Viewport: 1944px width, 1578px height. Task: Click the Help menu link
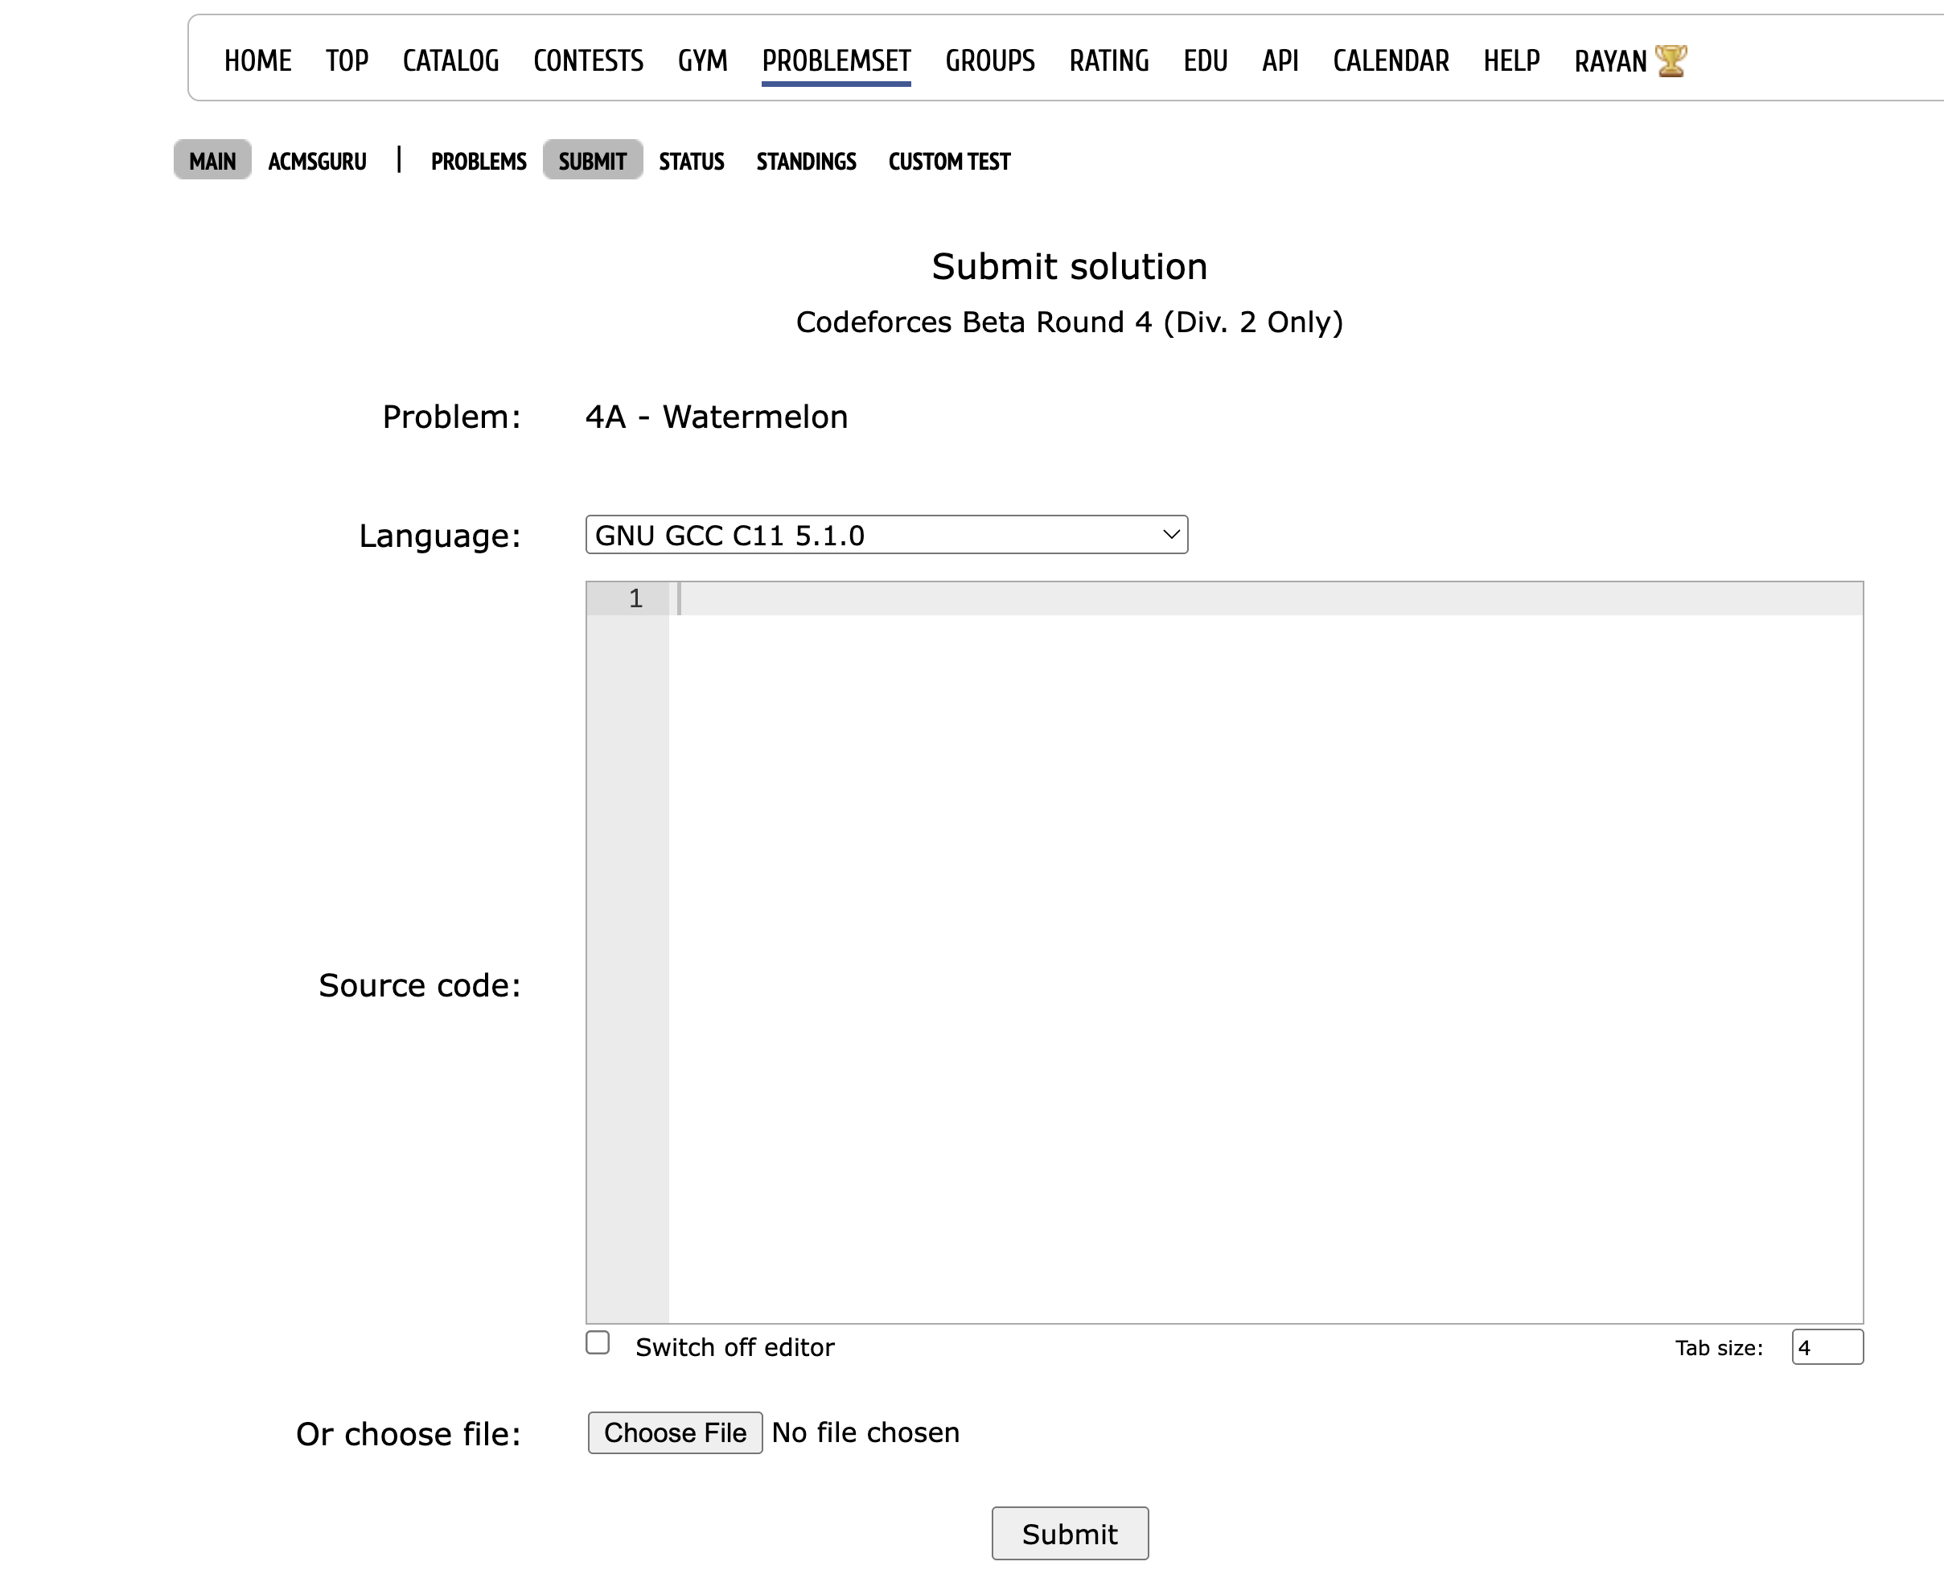click(x=1510, y=61)
